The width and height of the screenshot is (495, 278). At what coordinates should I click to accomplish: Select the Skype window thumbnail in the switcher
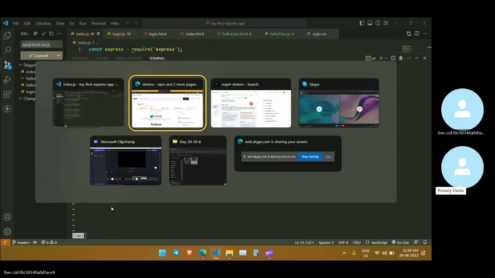(339, 103)
